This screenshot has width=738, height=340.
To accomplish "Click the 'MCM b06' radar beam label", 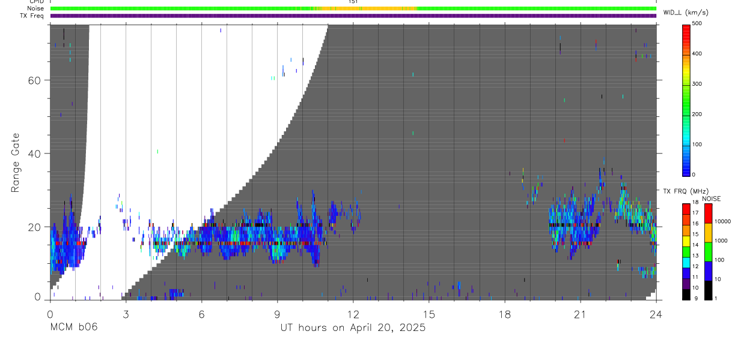I will (73, 328).
